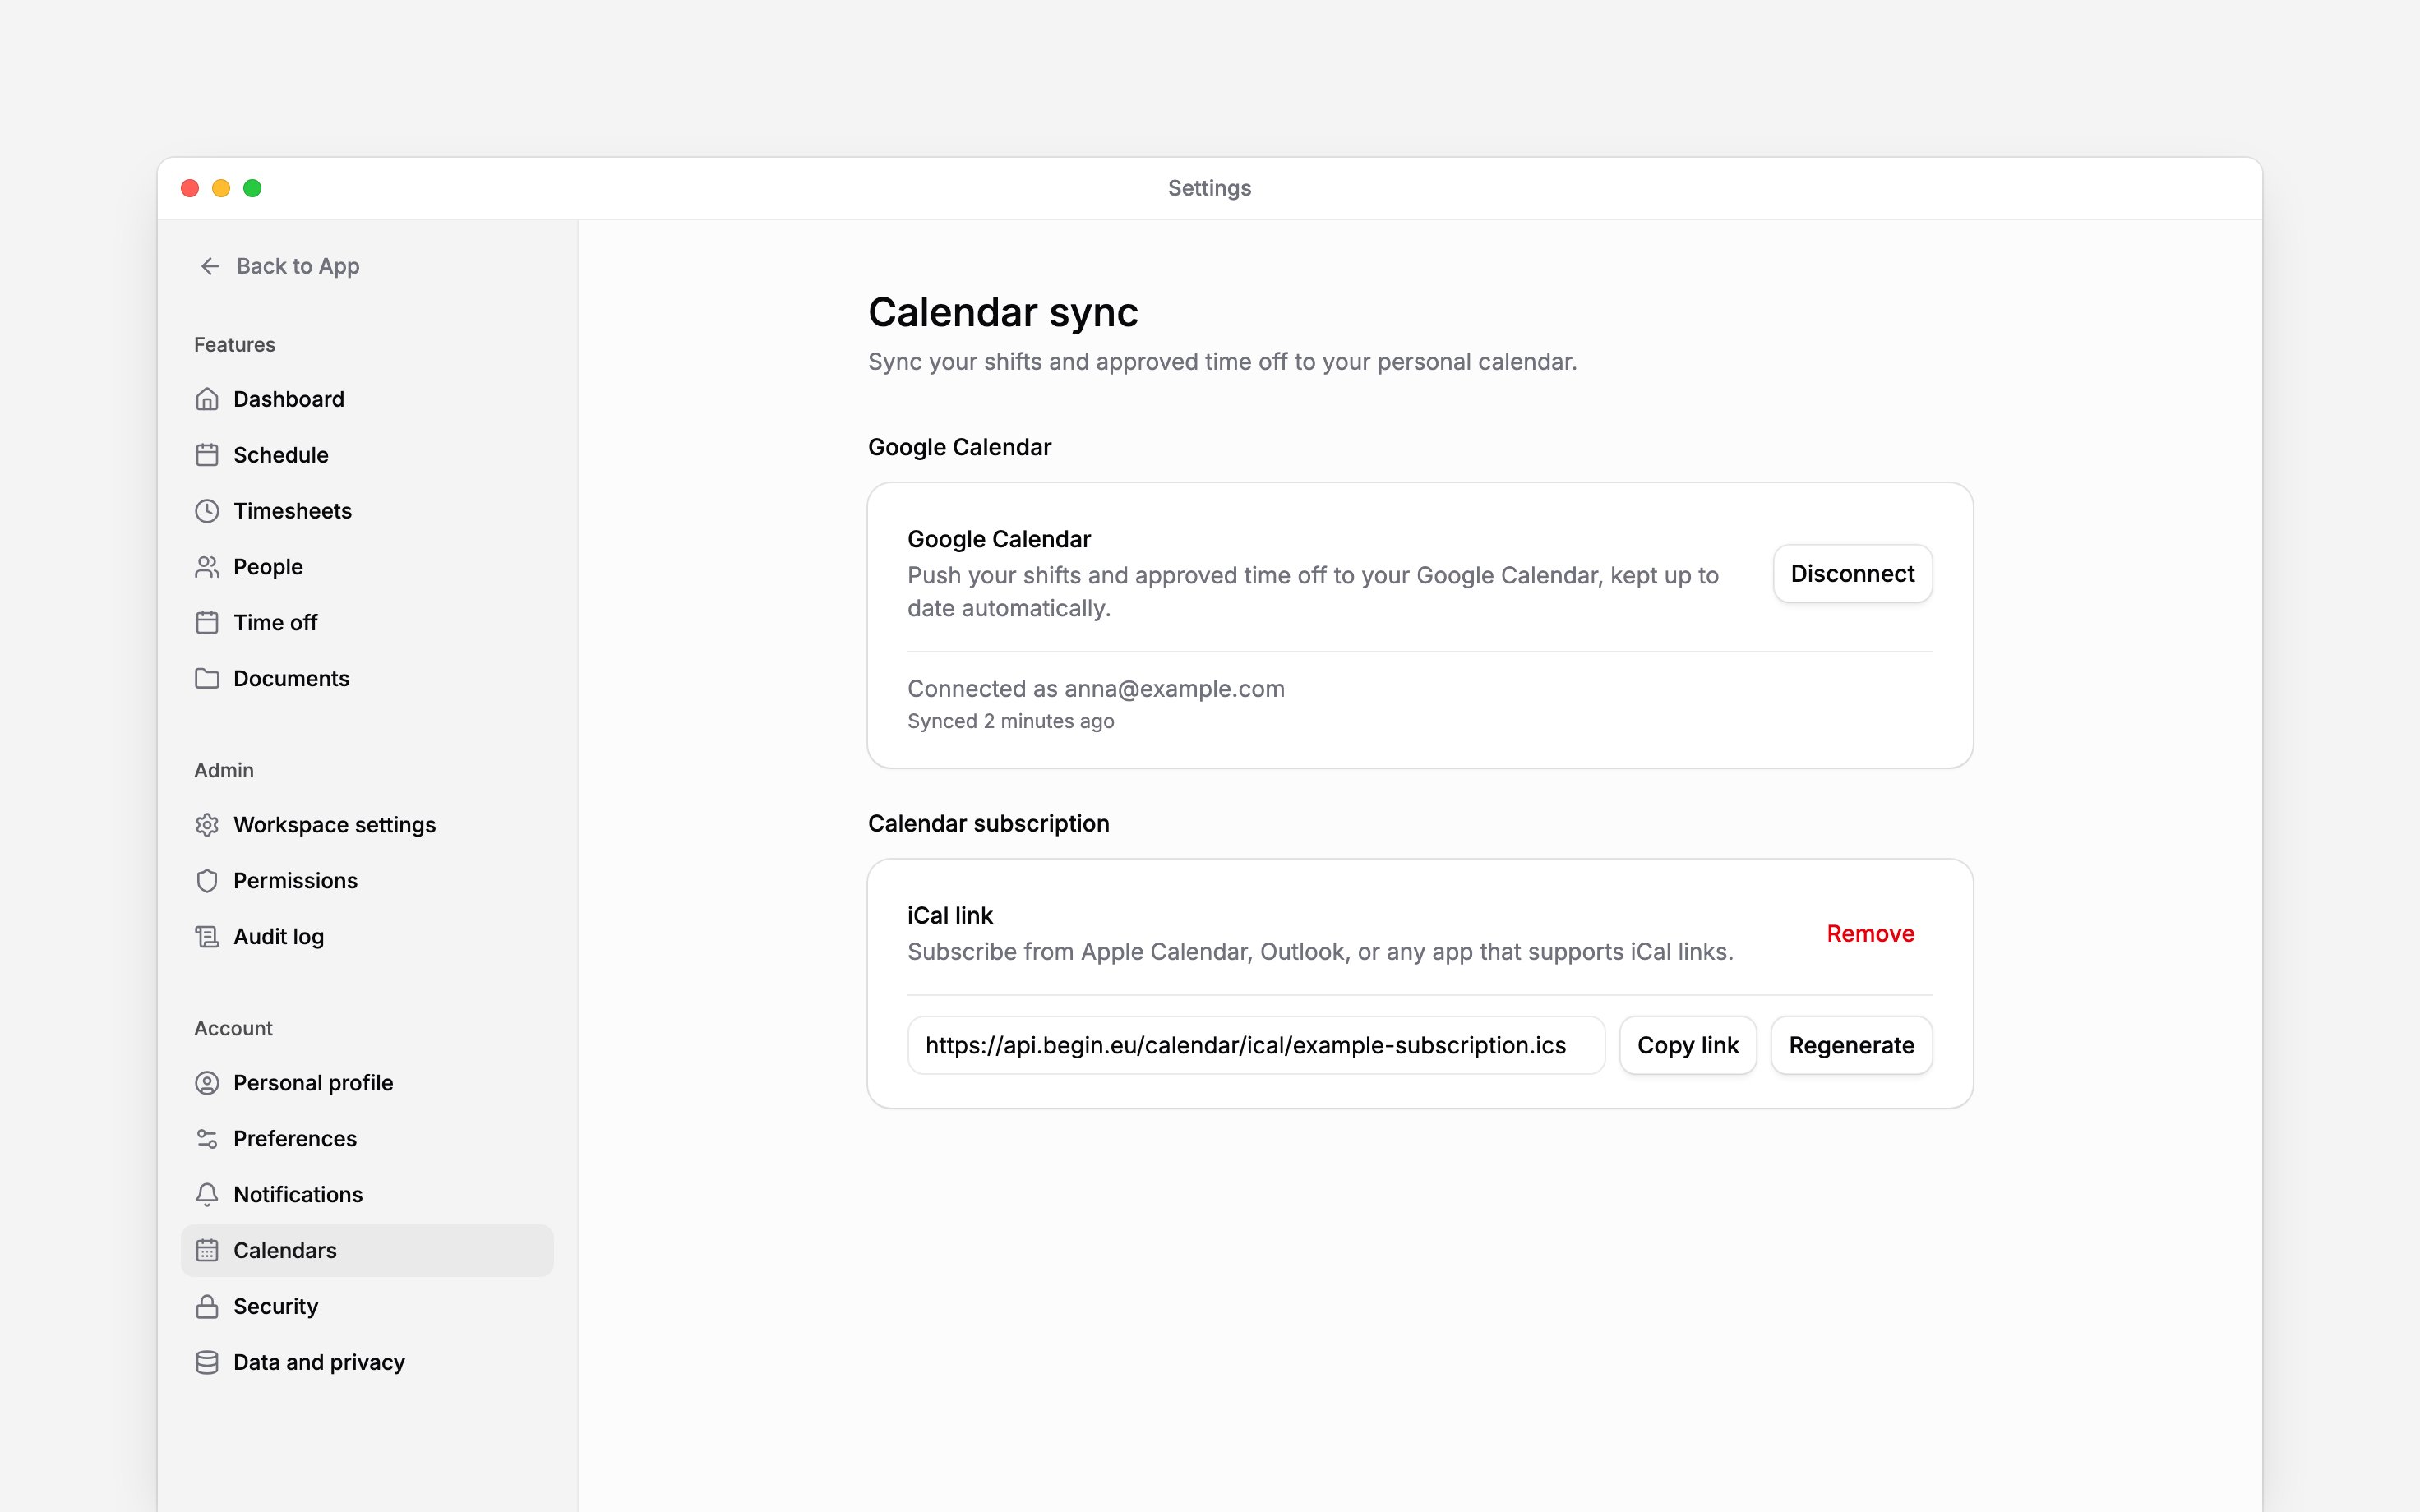Click the green maximize window button

pos(253,188)
